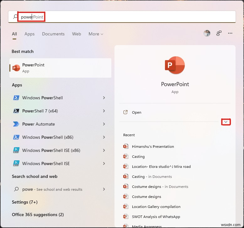Open Settings (7+) results group
The width and height of the screenshot is (244, 228).
pos(24,202)
